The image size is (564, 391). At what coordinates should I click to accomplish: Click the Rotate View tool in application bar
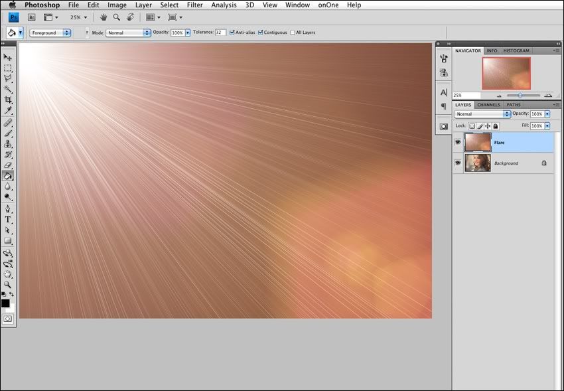pyautogui.click(x=130, y=17)
